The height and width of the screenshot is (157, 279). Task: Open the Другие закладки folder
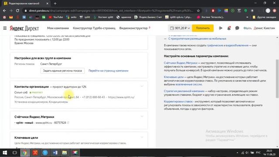pos(264,17)
